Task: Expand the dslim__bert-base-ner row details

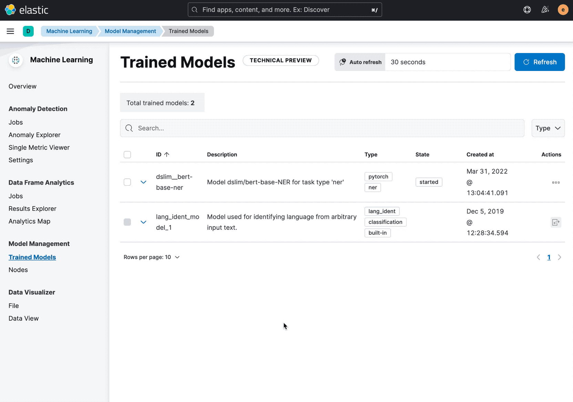Action: (143, 182)
